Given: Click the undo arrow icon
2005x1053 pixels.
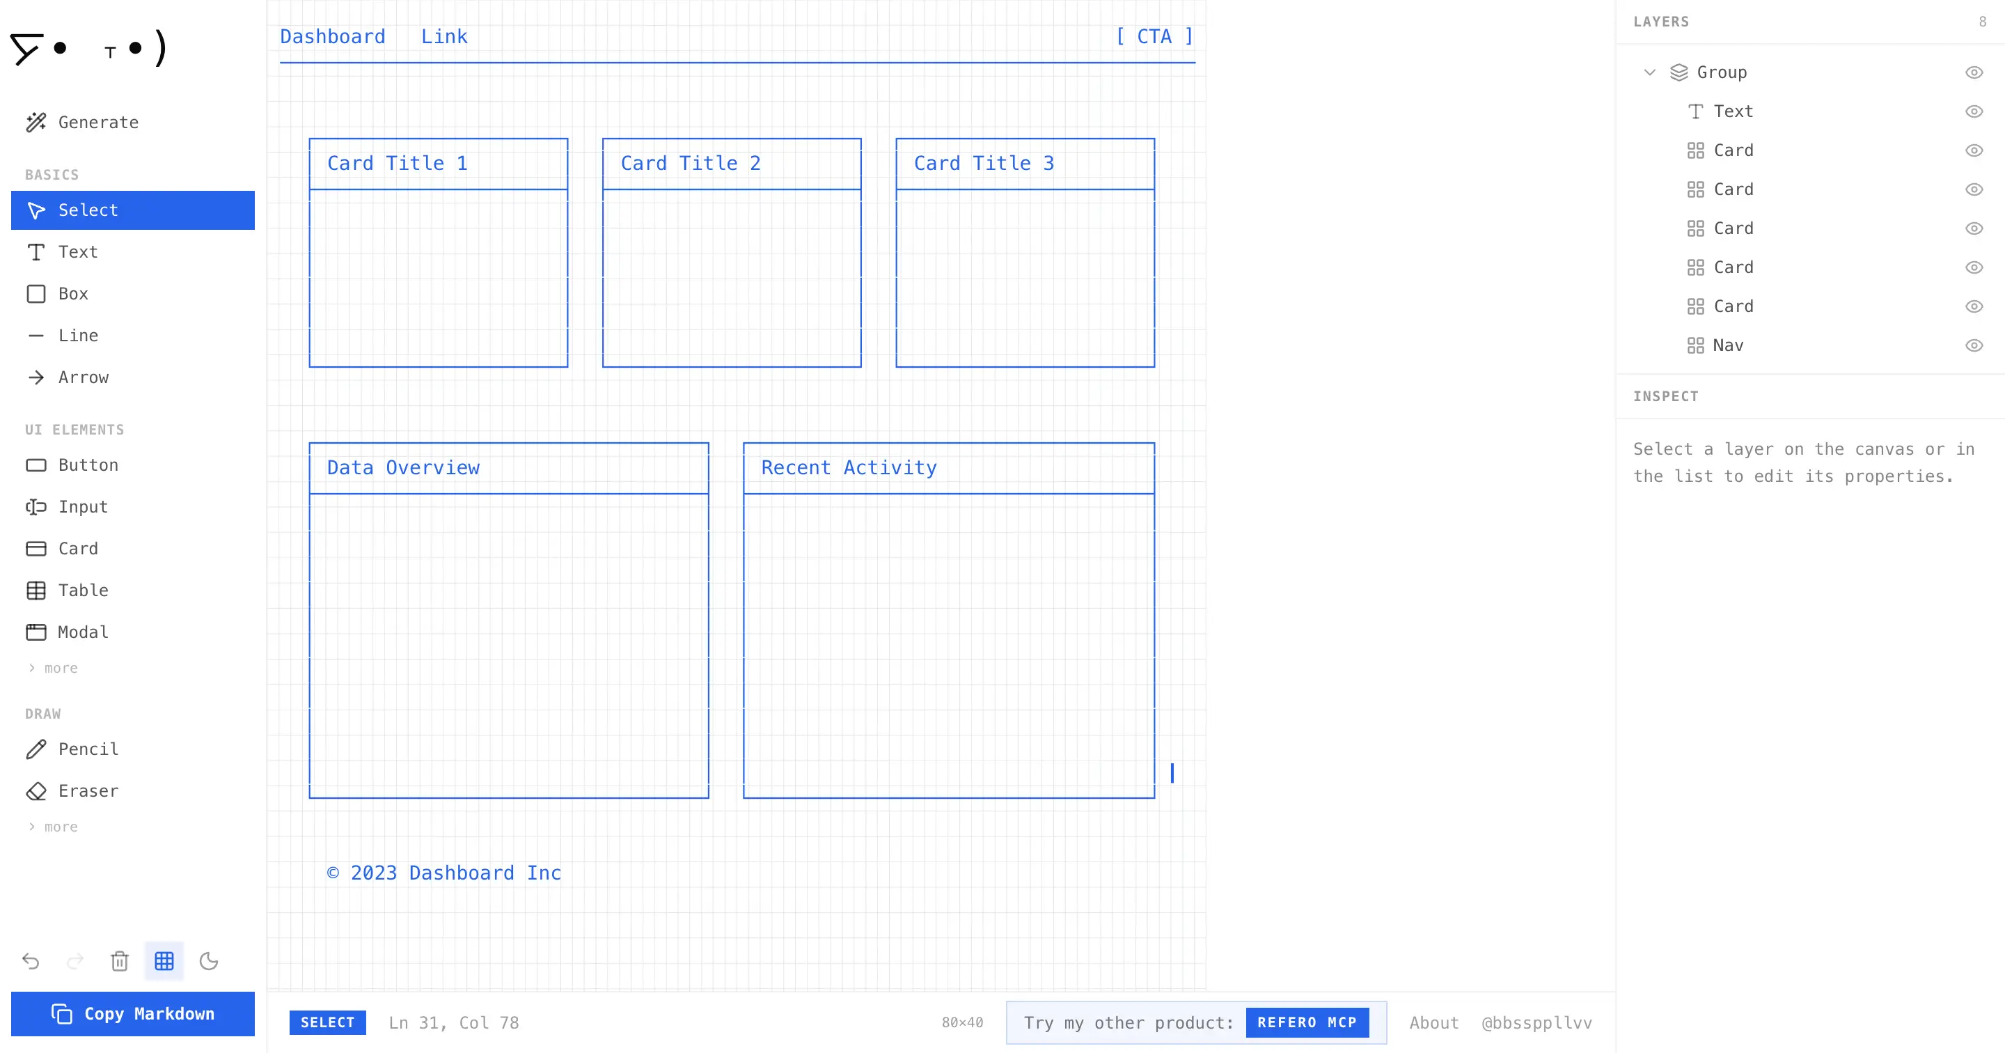Looking at the screenshot, I should 31,962.
